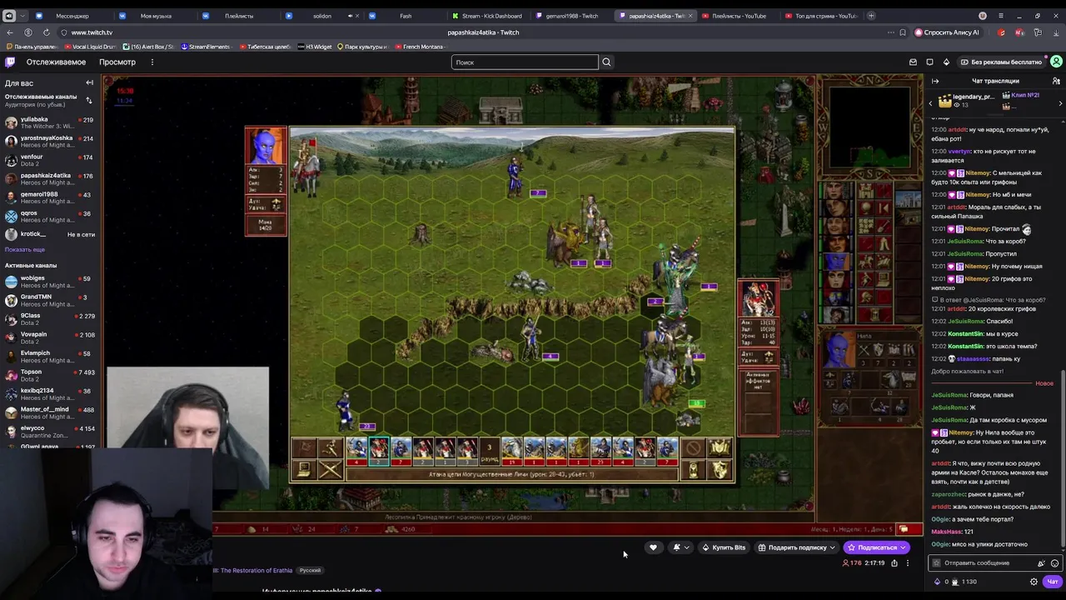The image size is (1066, 600).
Task: Share the stream via the share icon
Action: [x=894, y=563]
